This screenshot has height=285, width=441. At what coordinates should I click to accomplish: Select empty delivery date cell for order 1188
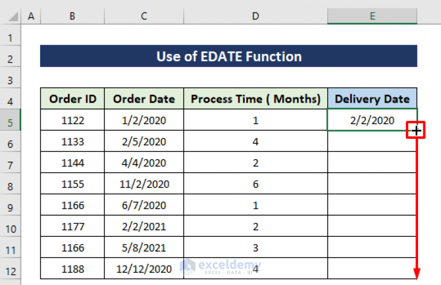(372, 269)
